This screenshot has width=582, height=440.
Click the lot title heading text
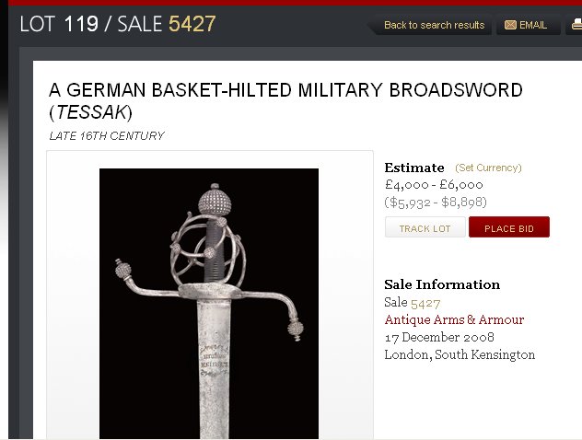pos(285,101)
